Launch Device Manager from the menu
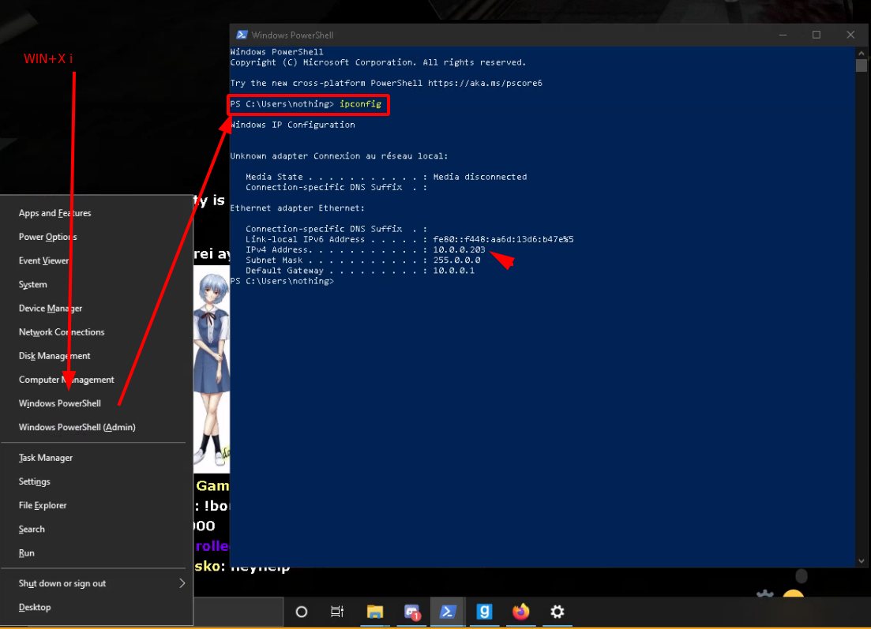Image resolution: width=871 pixels, height=629 pixels. pyautogui.click(x=96, y=309)
